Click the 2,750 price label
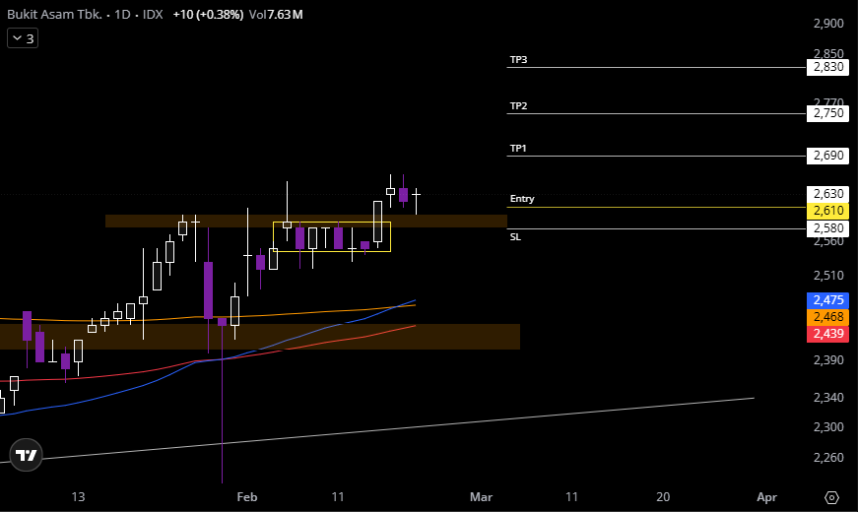The height and width of the screenshot is (512, 858). (827, 113)
